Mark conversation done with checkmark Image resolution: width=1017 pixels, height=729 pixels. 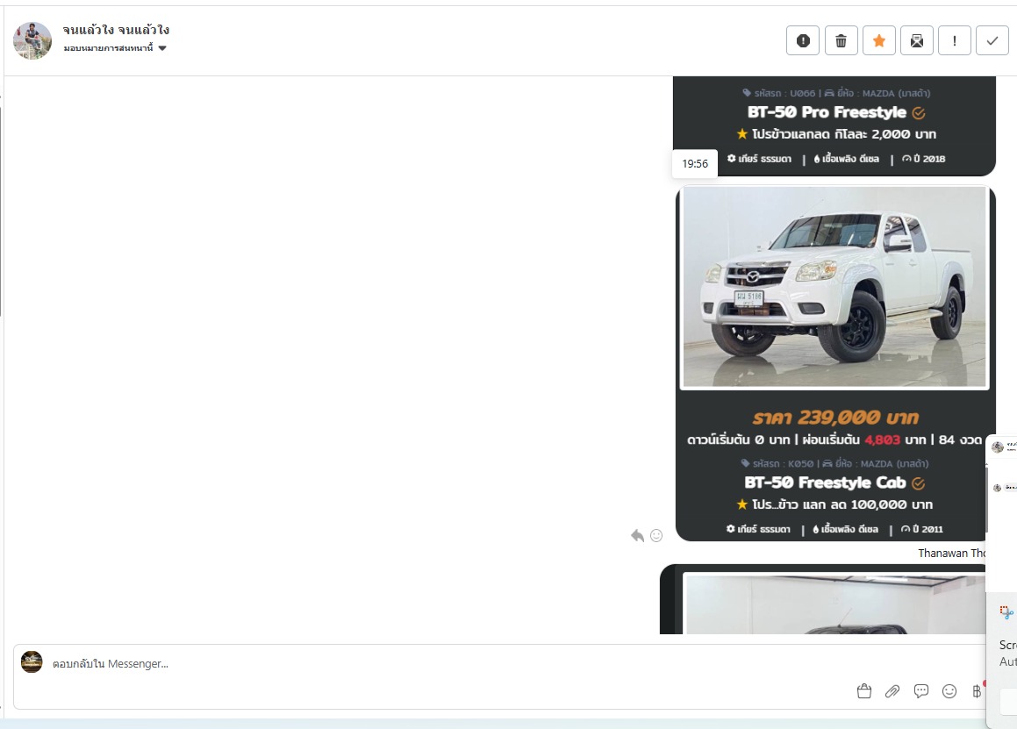[992, 41]
